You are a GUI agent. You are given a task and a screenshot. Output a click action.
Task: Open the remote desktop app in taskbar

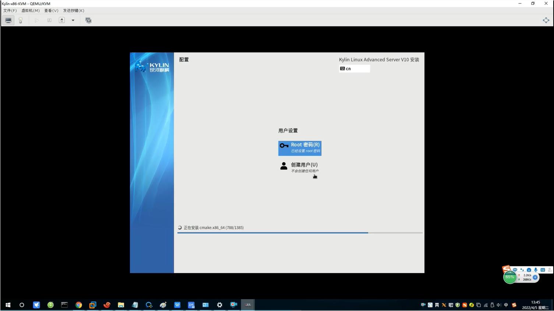(205, 305)
